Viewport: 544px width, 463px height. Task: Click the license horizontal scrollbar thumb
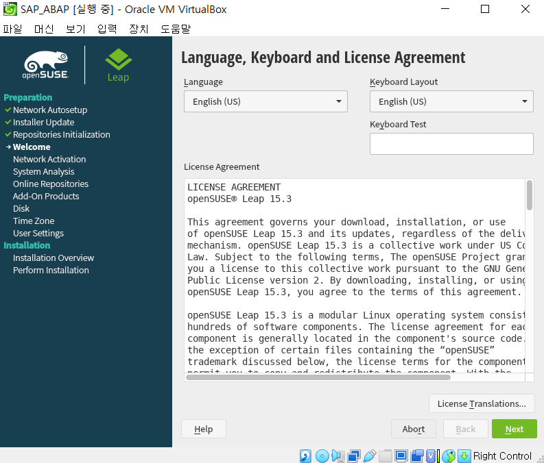click(x=318, y=377)
